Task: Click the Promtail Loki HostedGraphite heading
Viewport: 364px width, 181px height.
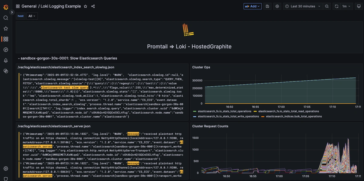Action: [x=189, y=47]
